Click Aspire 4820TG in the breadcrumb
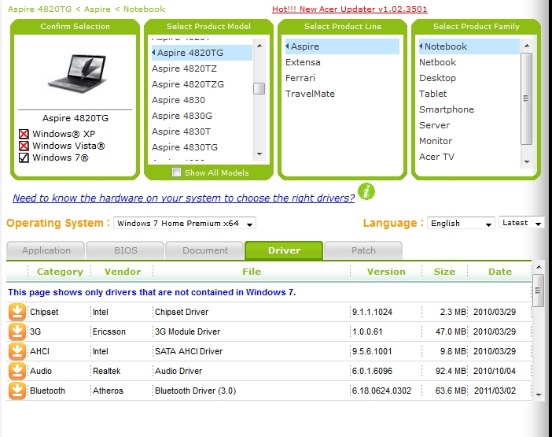This screenshot has width=552, height=437. tap(39, 9)
